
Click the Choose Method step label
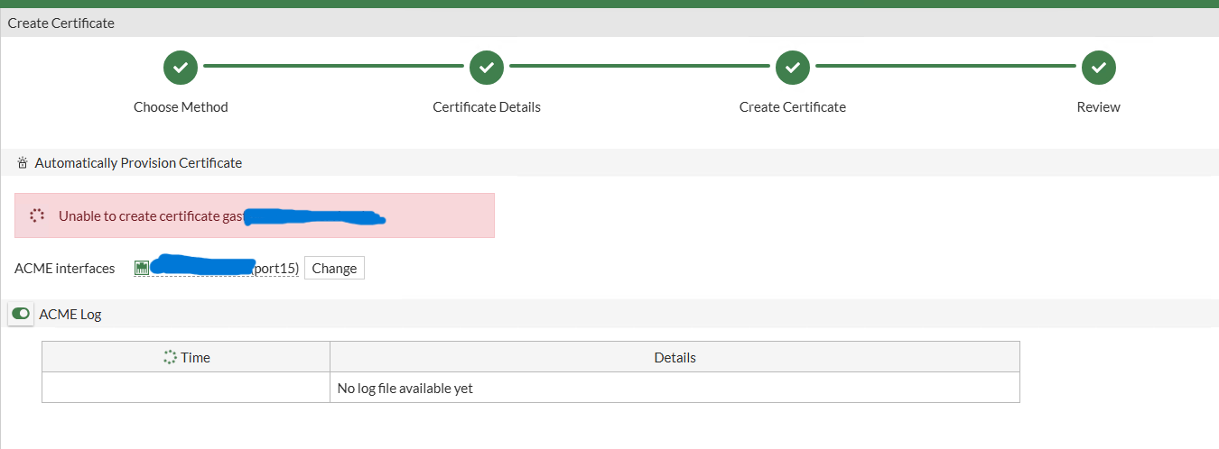coord(181,106)
